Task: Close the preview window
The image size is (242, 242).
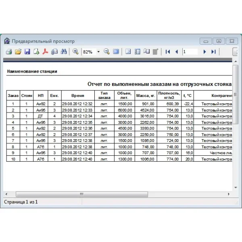Action: 232,41
